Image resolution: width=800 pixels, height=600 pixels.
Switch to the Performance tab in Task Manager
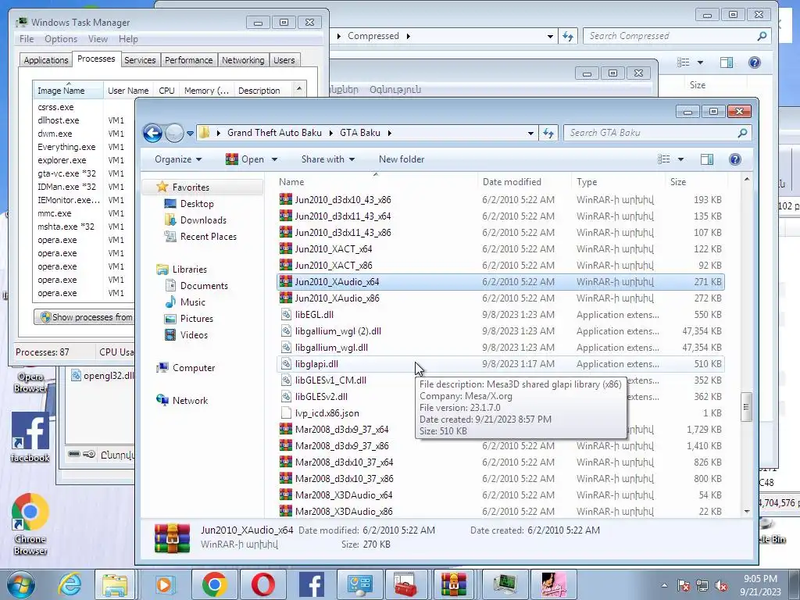pos(189,60)
